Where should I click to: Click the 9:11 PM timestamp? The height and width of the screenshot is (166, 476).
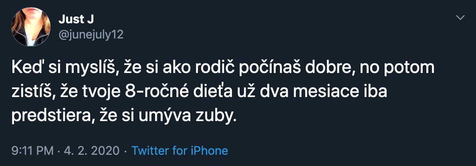(32, 151)
